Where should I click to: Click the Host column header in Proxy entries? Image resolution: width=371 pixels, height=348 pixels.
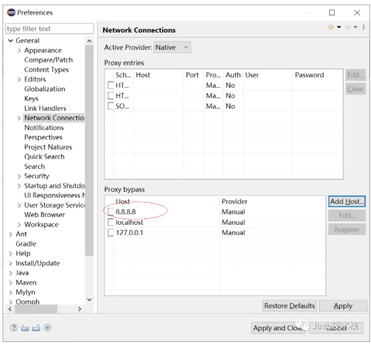click(x=158, y=75)
